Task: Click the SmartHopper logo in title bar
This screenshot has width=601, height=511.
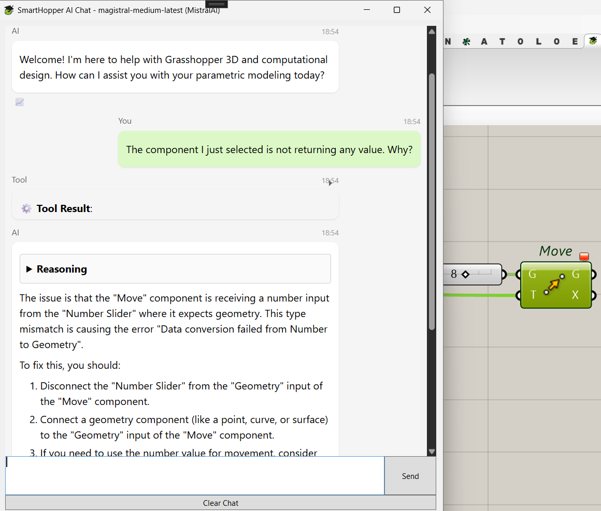Action: (x=9, y=10)
